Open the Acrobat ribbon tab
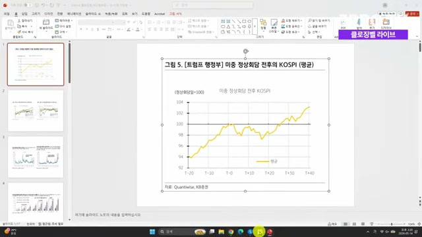 coord(160,14)
